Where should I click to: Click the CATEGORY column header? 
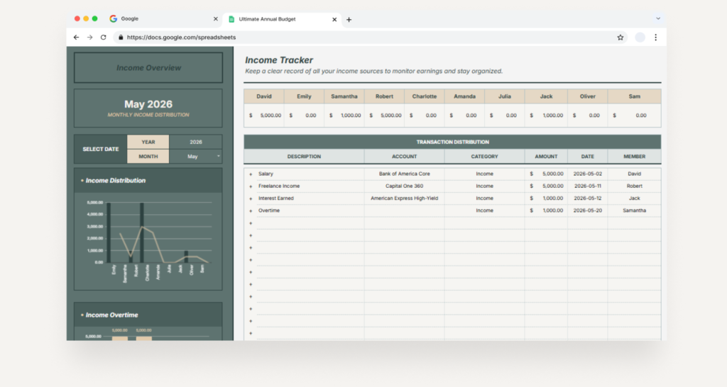pyautogui.click(x=484, y=157)
